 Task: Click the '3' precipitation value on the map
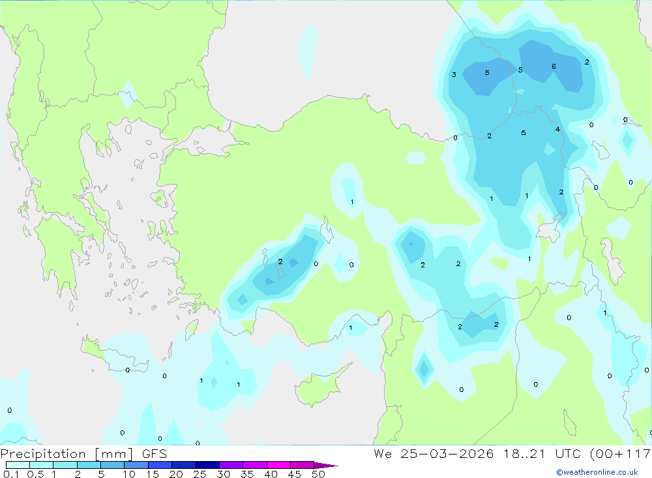454,74
